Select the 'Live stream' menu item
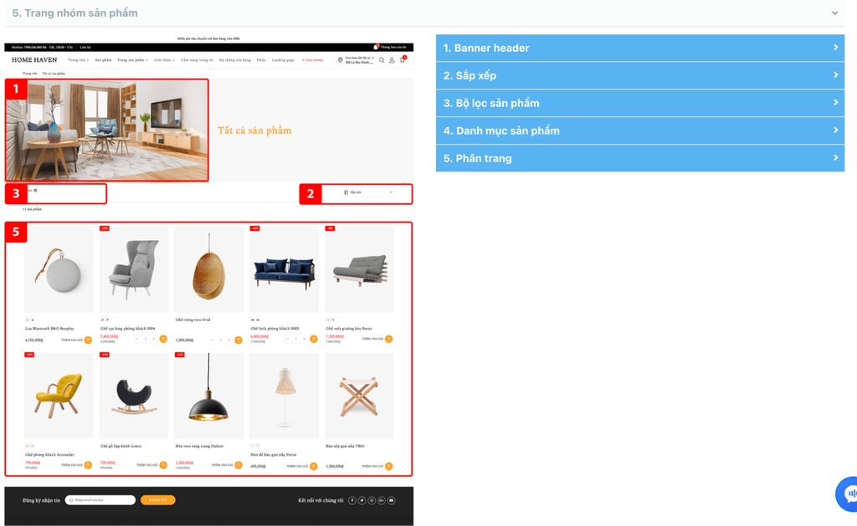The height and width of the screenshot is (526, 857). click(313, 60)
